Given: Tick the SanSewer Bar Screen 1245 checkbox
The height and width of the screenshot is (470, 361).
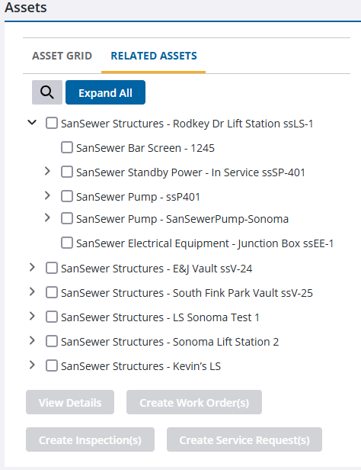Looking at the screenshot, I should [x=67, y=147].
